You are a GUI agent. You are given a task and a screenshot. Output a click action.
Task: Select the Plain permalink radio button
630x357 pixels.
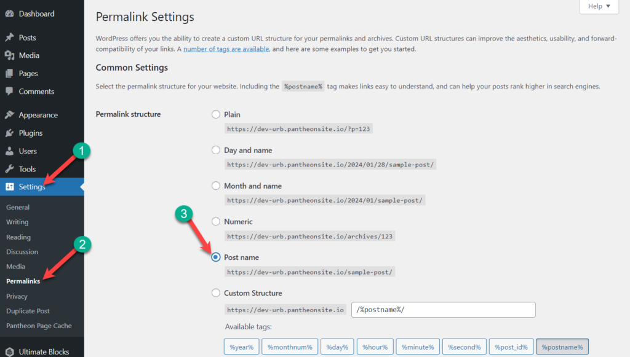[215, 114]
